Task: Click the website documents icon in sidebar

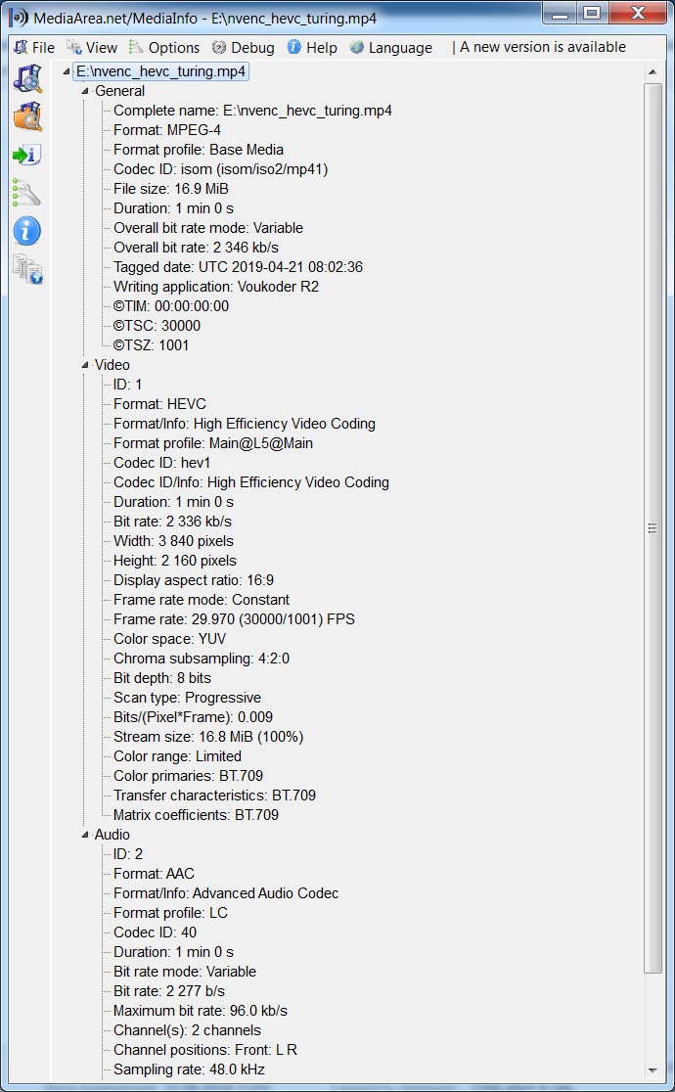Action: pos(27,269)
